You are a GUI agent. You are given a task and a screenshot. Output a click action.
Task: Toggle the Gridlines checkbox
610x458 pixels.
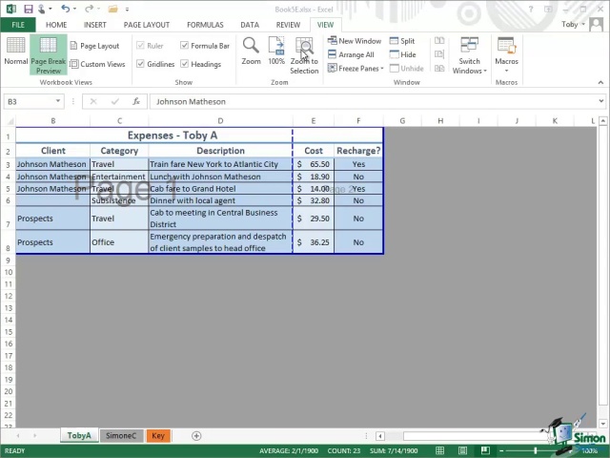pos(141,65)
